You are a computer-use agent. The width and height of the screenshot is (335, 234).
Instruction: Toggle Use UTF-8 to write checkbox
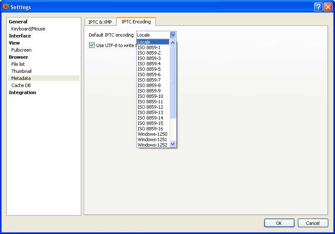[92, 45]
